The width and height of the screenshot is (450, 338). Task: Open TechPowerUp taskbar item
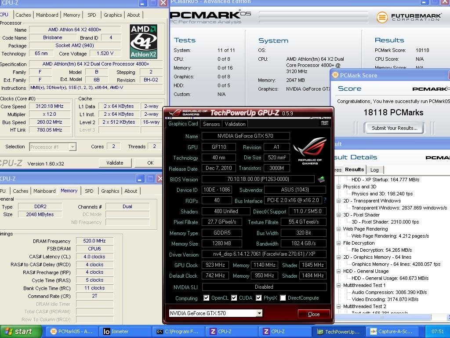click(x=338, y=331)
